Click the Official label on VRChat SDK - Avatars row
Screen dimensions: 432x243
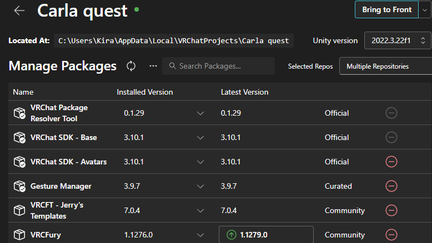click(x=336, y=162)
